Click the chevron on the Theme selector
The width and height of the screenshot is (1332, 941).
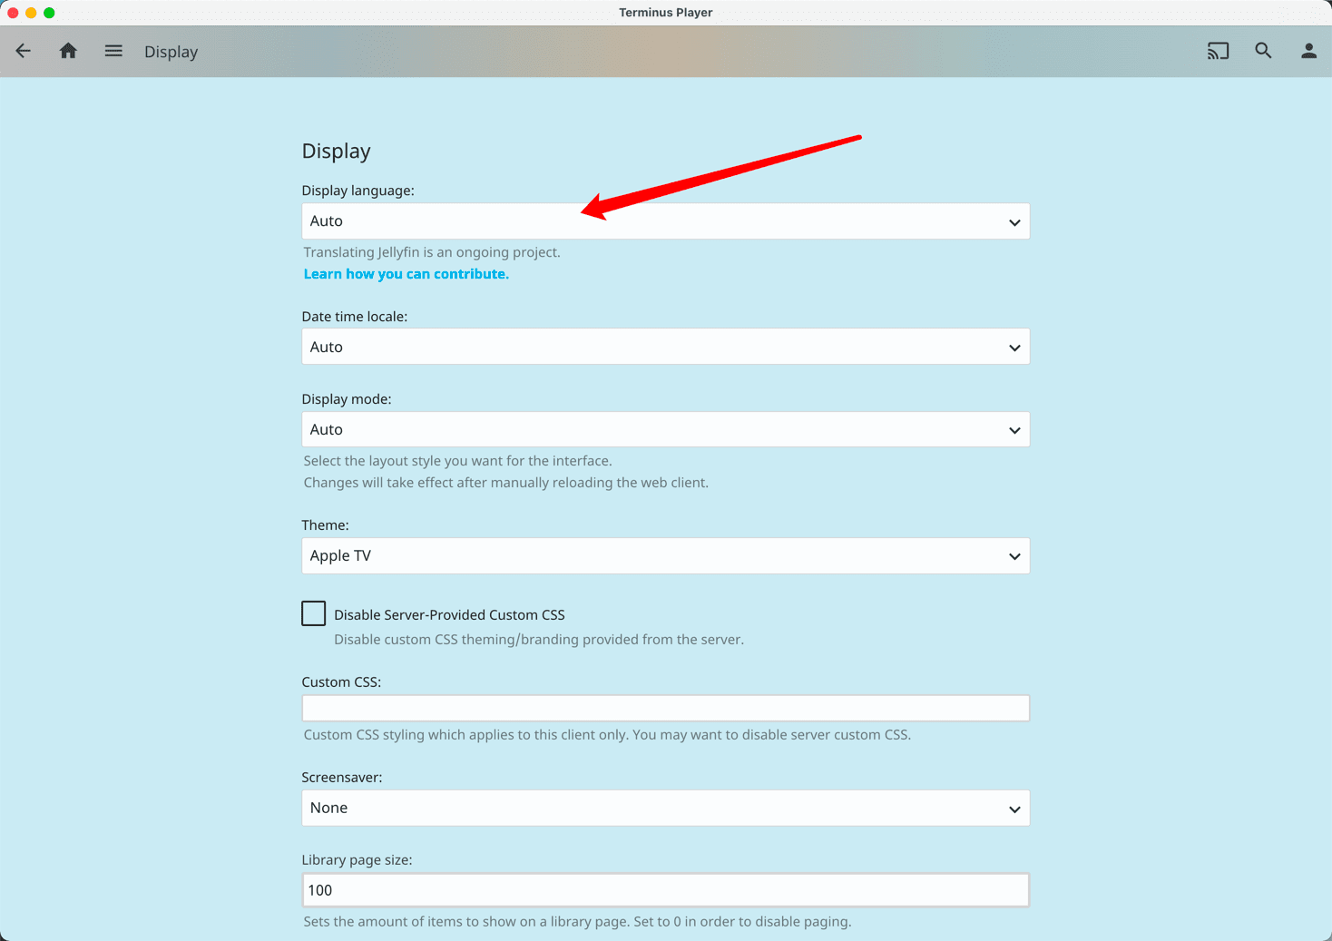pyautogui.click(x=1014, y=556)
